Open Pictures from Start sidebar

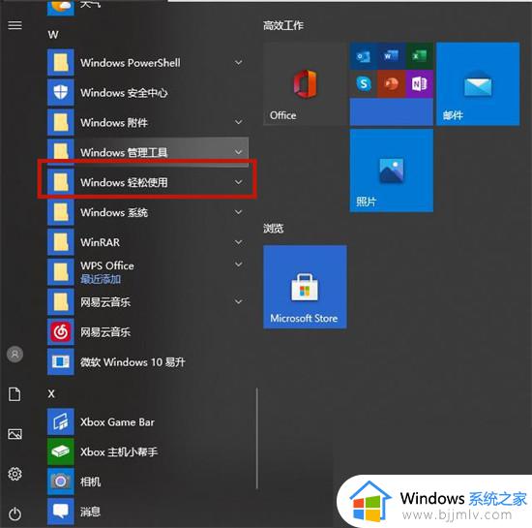click(15, 434)
